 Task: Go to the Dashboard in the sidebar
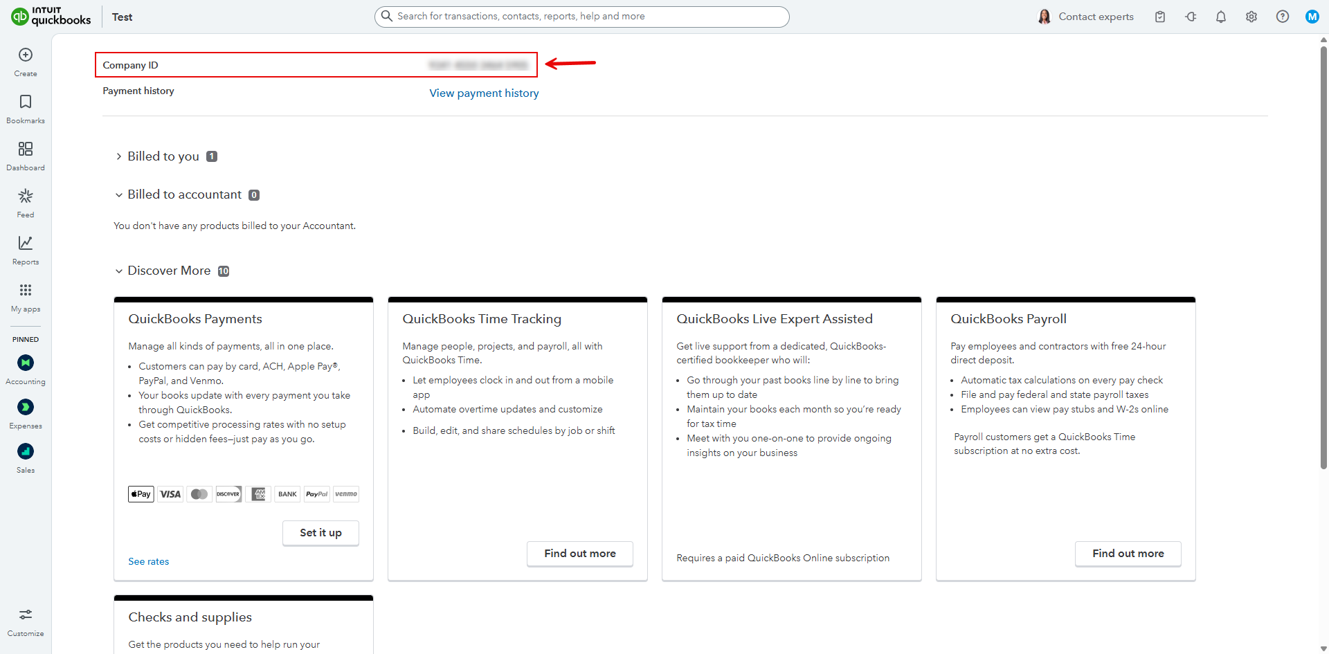26,156
